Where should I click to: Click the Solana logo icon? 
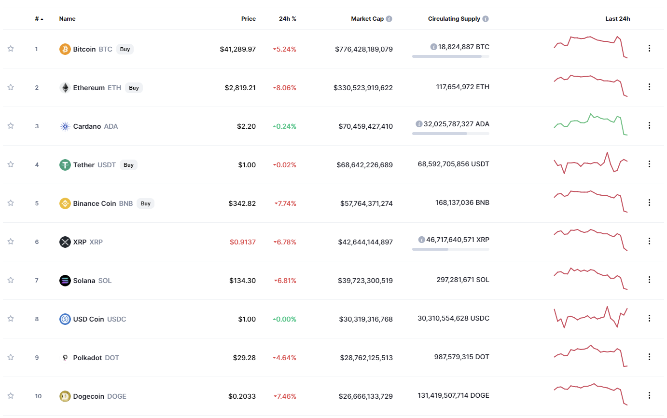pyautogui.click(x=65, y=281)
